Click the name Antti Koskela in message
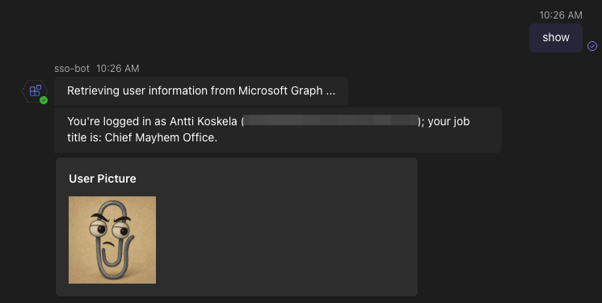The image size is (602, 303). coord(204,121)
